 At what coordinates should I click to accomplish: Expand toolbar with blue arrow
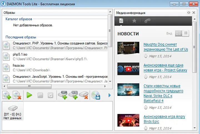coord(109,95)
